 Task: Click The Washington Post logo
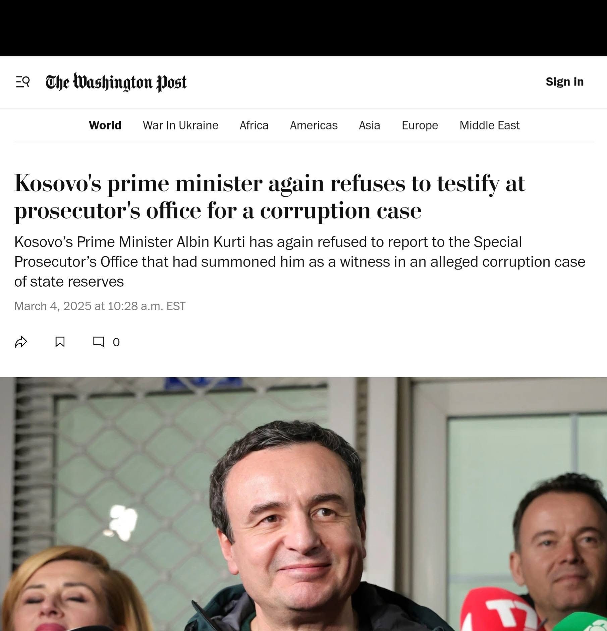tap(116, 82)
